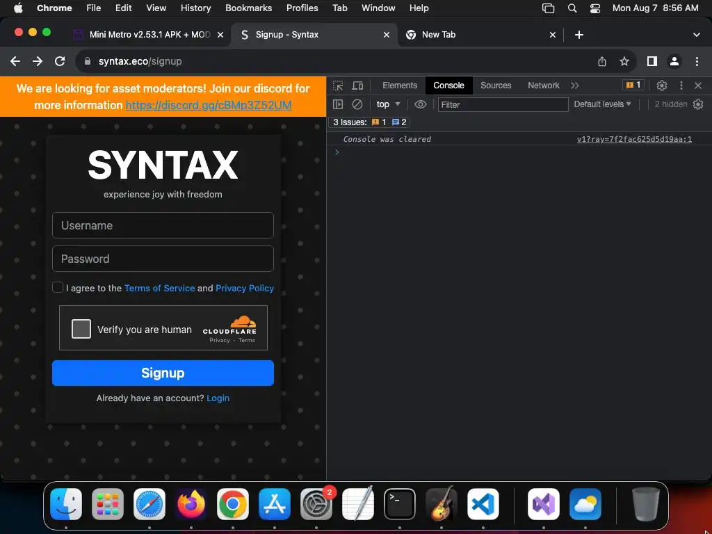The height and width of the screenshot is (534, 712).
Task: Show more DevTools tabs chevron
Action: [575, 86]
